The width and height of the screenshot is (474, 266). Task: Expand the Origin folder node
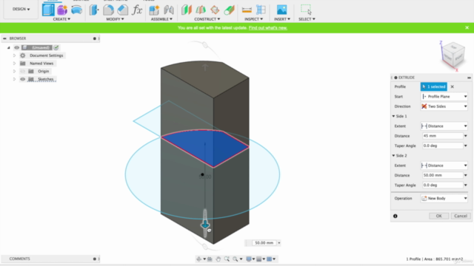pyautogui.click(x=14, y=71)
